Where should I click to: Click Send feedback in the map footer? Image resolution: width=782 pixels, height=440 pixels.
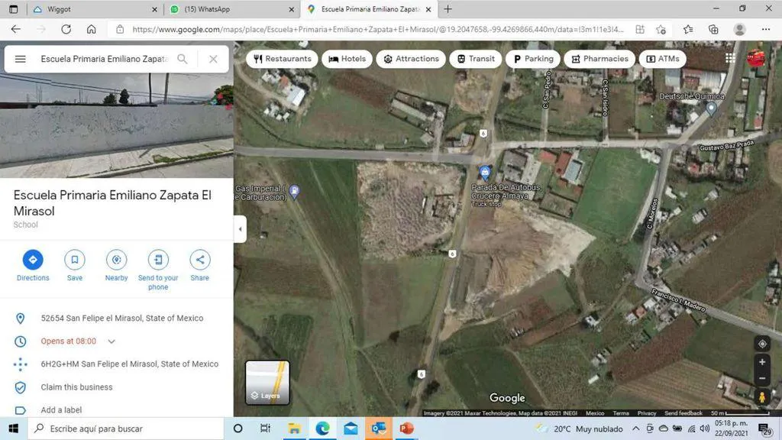coord(683,413)
